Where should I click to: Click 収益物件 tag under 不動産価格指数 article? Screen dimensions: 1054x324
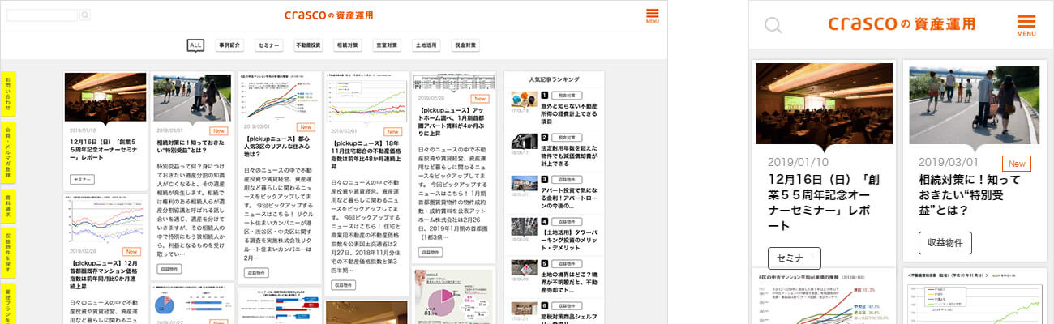pyautogui.click(x=344, y=284)
